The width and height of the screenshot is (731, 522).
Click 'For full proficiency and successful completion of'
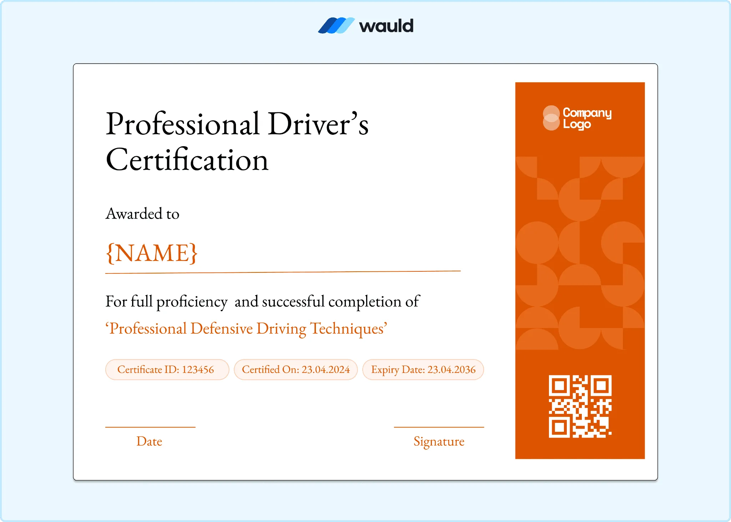pos(262,302)
